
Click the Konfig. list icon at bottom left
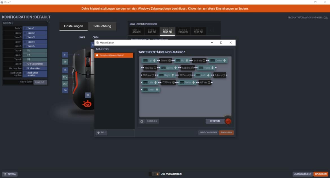(x=5, y=174)
